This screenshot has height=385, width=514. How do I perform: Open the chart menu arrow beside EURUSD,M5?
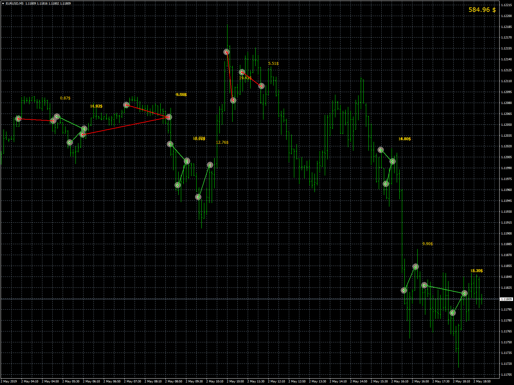[3, 4]
